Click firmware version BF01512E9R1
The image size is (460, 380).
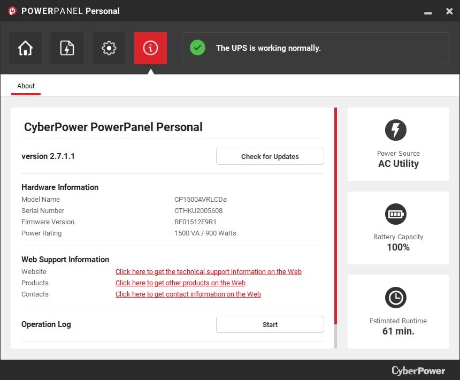click(x=195, y=222)
